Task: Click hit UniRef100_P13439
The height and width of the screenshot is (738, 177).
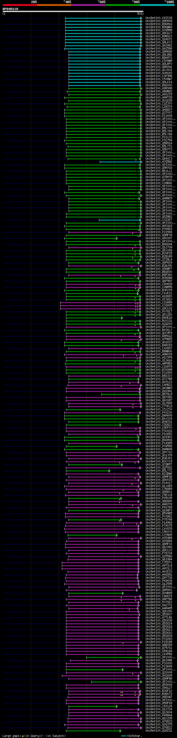Action: [x=159, y=116]
